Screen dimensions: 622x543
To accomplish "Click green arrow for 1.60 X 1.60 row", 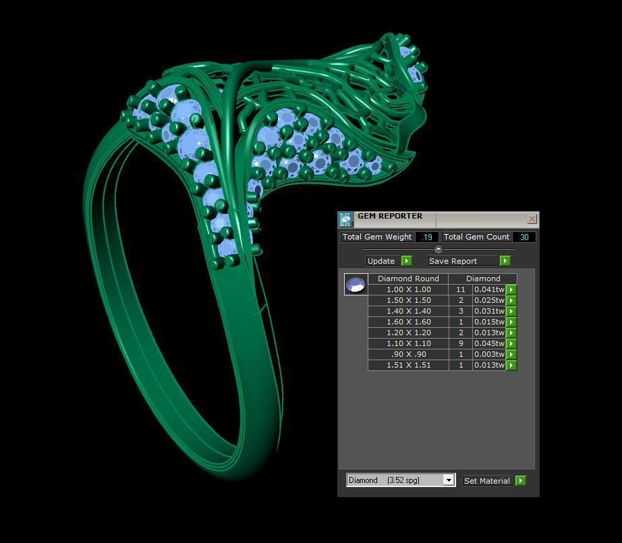I will point(511,322).
